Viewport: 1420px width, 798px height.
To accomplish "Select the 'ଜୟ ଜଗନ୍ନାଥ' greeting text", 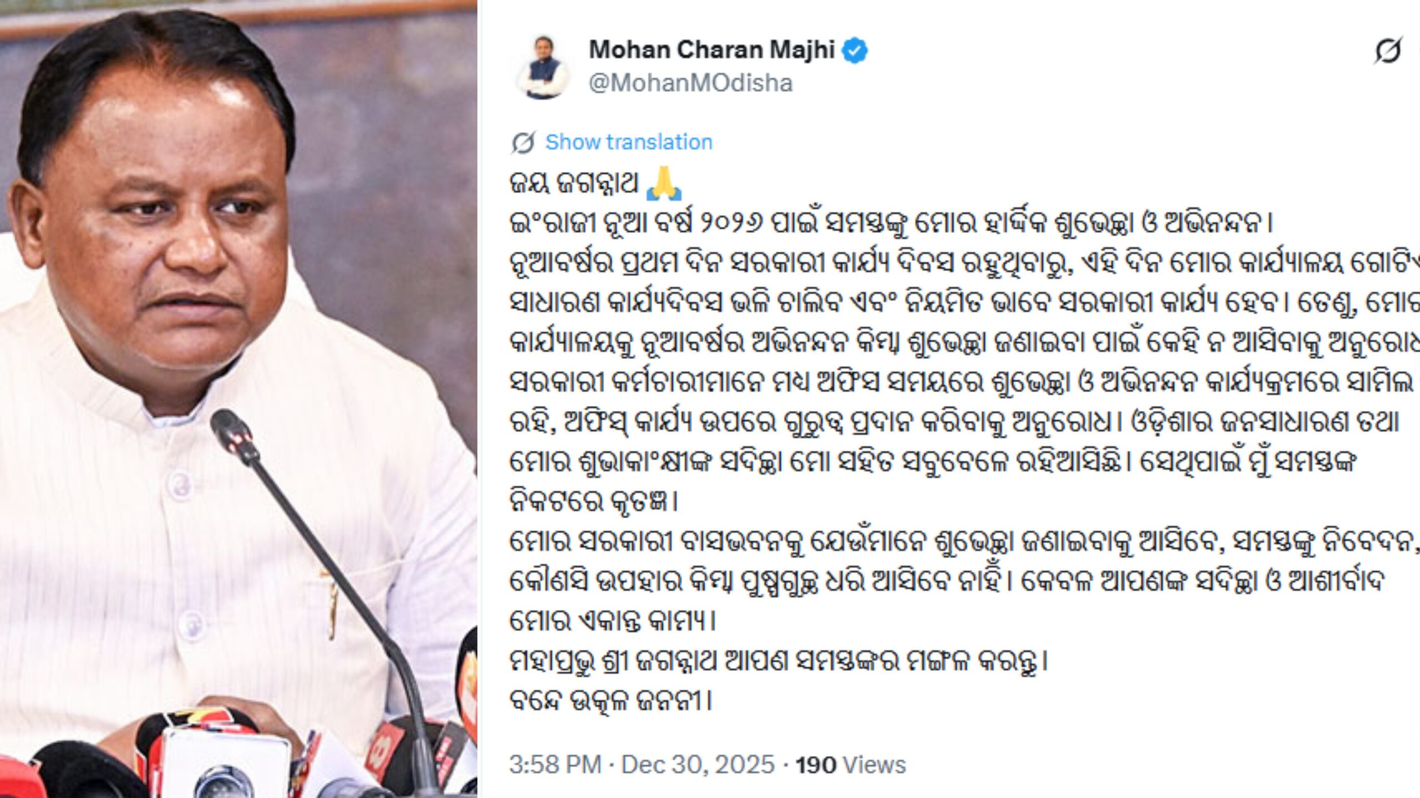I will point(574,184).
